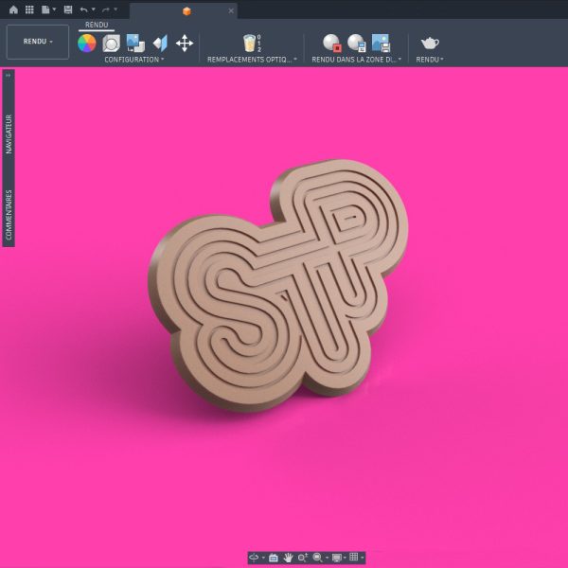568x568 pixels.
Task: Save the document with disk icon
Action: tap(68, 9)
